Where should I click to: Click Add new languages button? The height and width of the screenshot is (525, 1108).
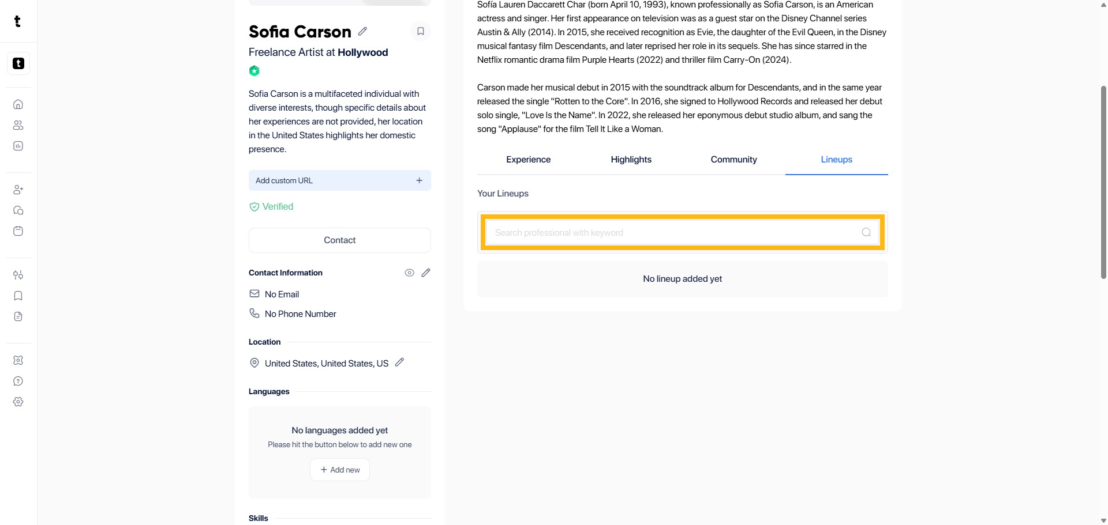pos(340,470)
